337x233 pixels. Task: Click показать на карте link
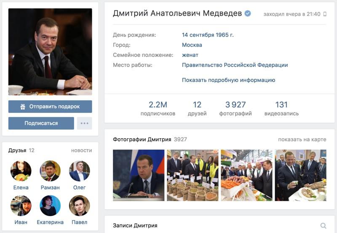[302, 139]
